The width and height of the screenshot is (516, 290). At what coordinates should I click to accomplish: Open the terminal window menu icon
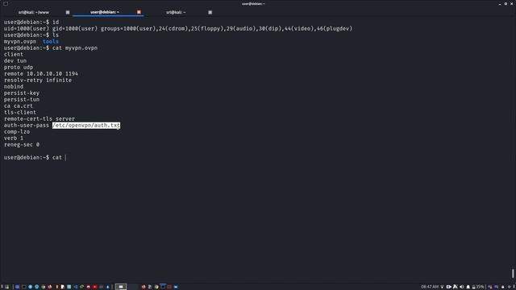(x=6, y=3)
